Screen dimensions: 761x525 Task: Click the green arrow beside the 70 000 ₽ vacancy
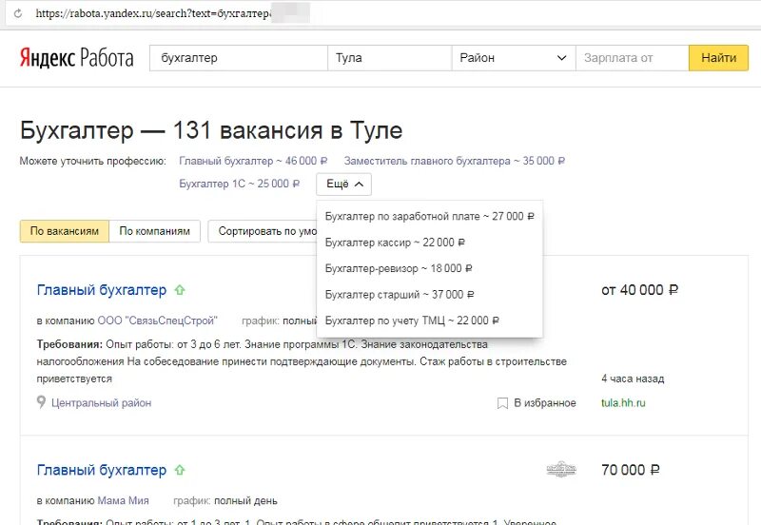(180, 470)
